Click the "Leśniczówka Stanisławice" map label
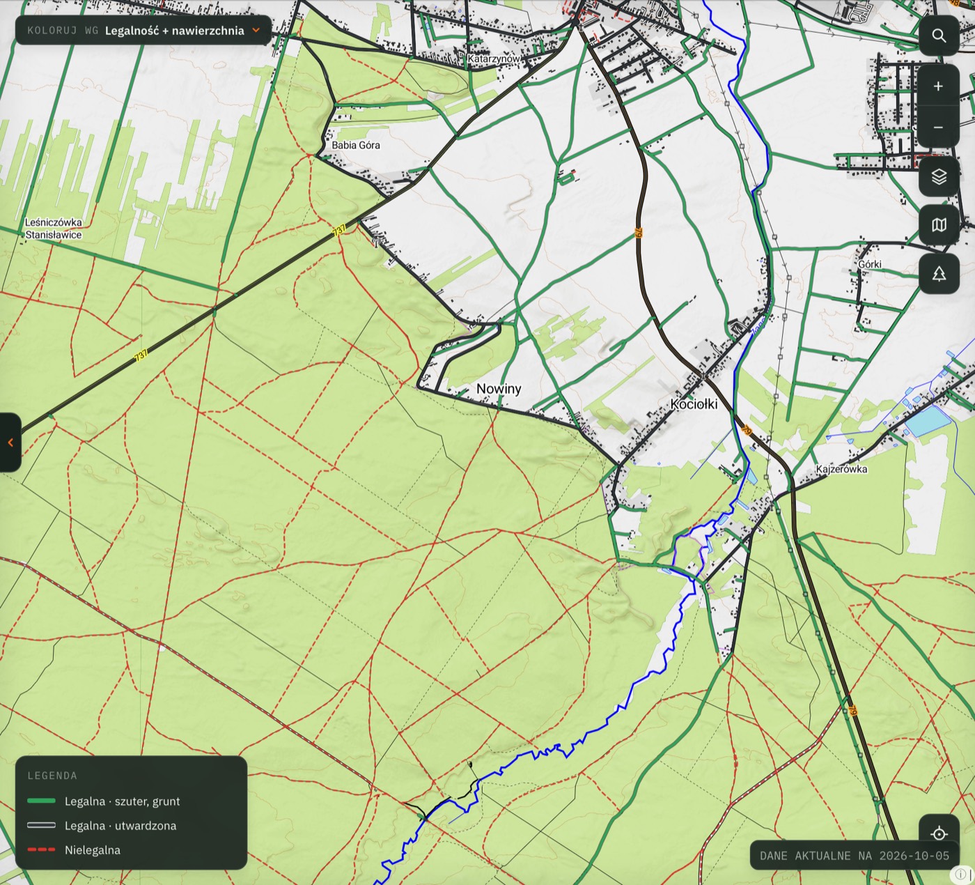Image resolution: width=975 pixels, height=885 pixels. click(54, 229)
